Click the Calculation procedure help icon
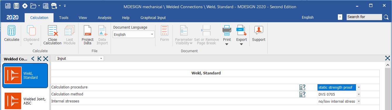This screenshot has width=392, height=110. click(302, 87)
